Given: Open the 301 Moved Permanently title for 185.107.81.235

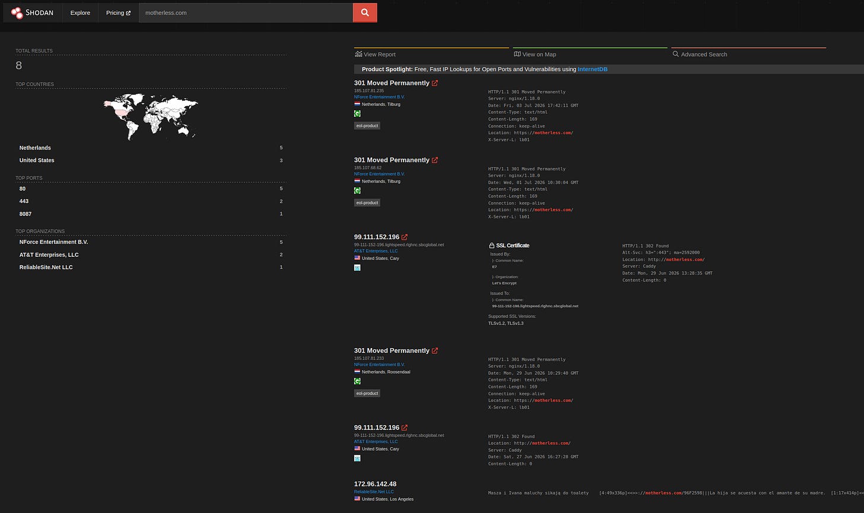Looking at the screenshot, I should coord(392,83).
